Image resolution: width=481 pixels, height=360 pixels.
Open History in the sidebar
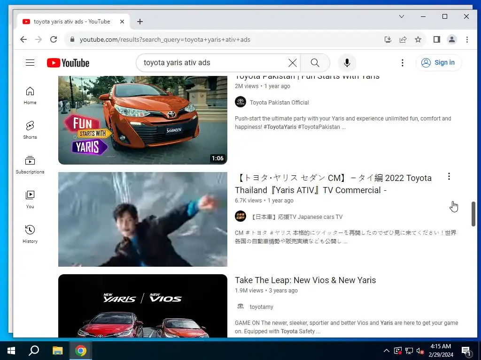coord(30,234)
